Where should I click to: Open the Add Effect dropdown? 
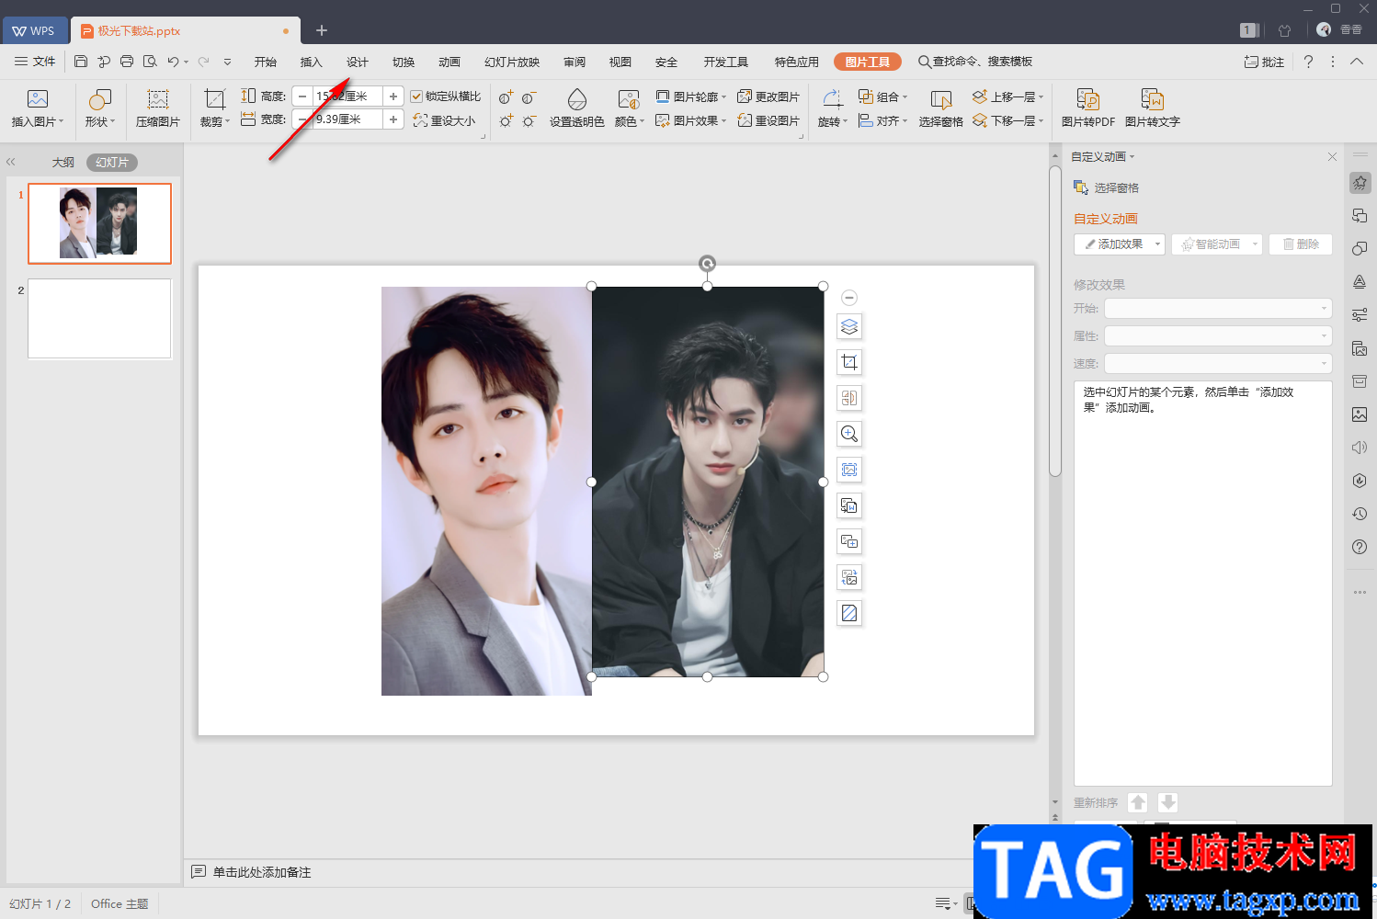[x=1119, y=244]
